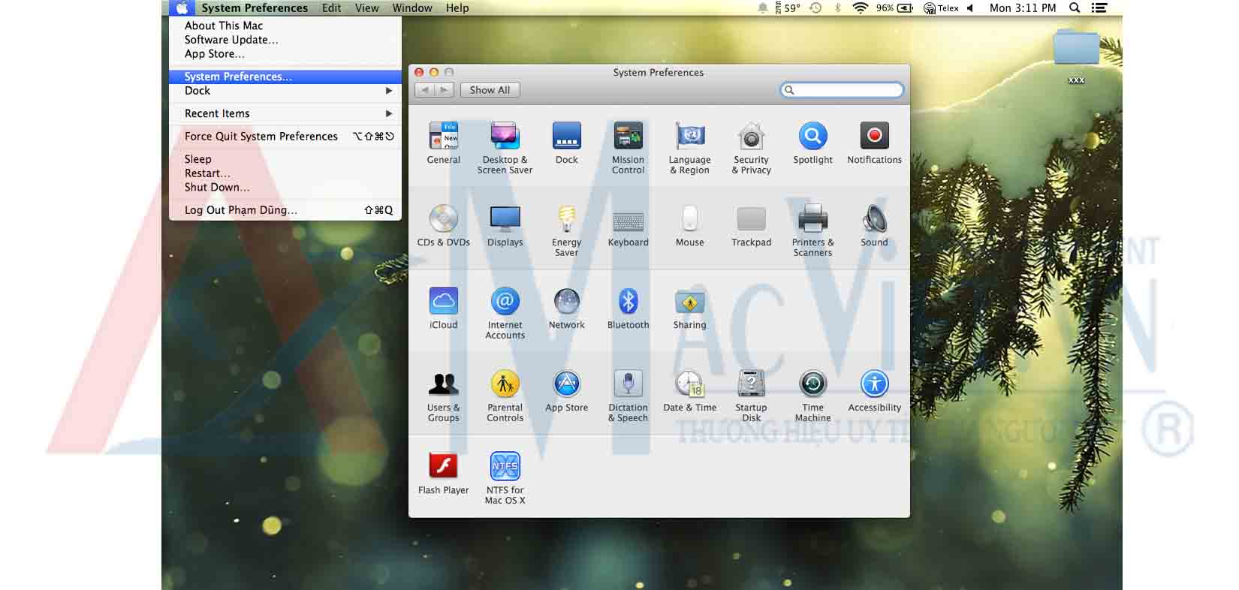Click the battery status indicator
This screenshot has width=1239, height=590.
click(894, 8)
